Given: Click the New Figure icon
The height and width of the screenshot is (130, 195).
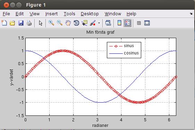Looking at the screenshot, I should (x=4, y=23).
